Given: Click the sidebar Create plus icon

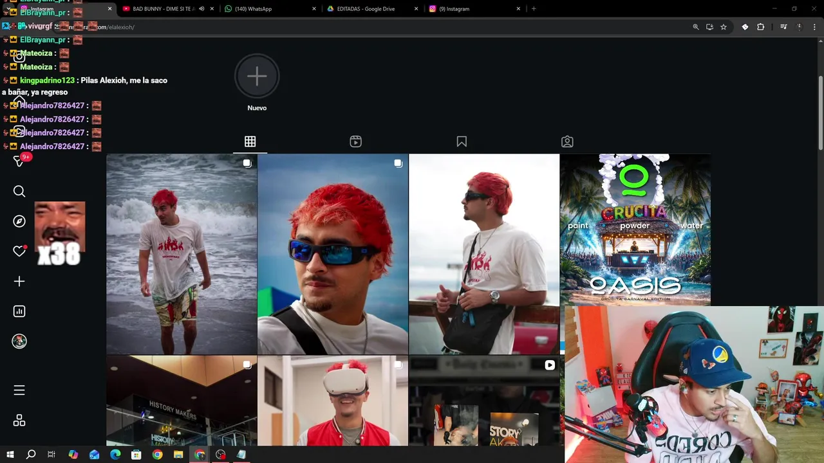Looking at the screenshot, I should [19, 281].
